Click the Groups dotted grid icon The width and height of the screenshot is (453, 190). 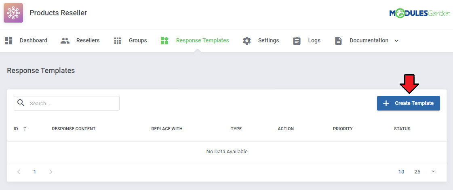pyautogui.click(x=118, y=41)
